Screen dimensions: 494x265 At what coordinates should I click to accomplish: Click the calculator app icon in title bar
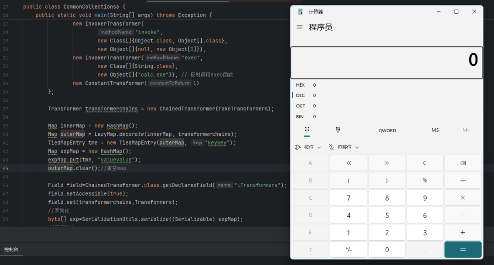click(x=300, y=11)
